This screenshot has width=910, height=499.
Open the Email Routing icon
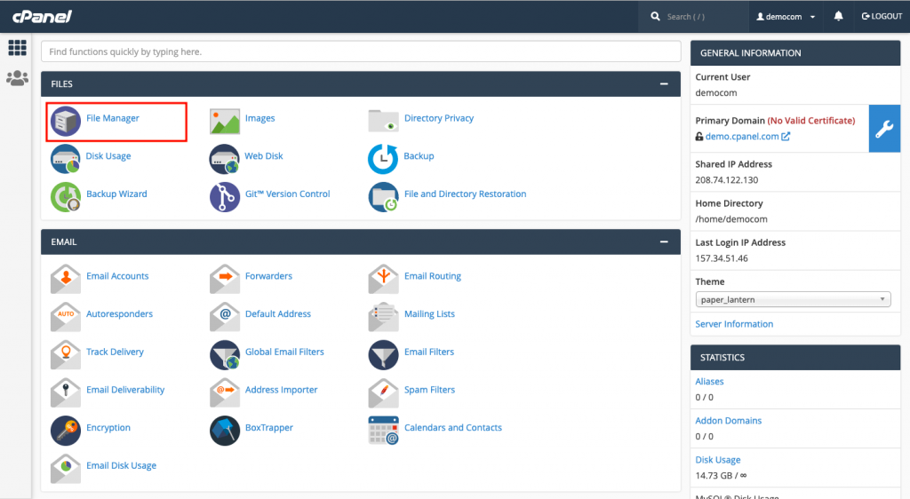pyautogui.click(x=383, y=279)
